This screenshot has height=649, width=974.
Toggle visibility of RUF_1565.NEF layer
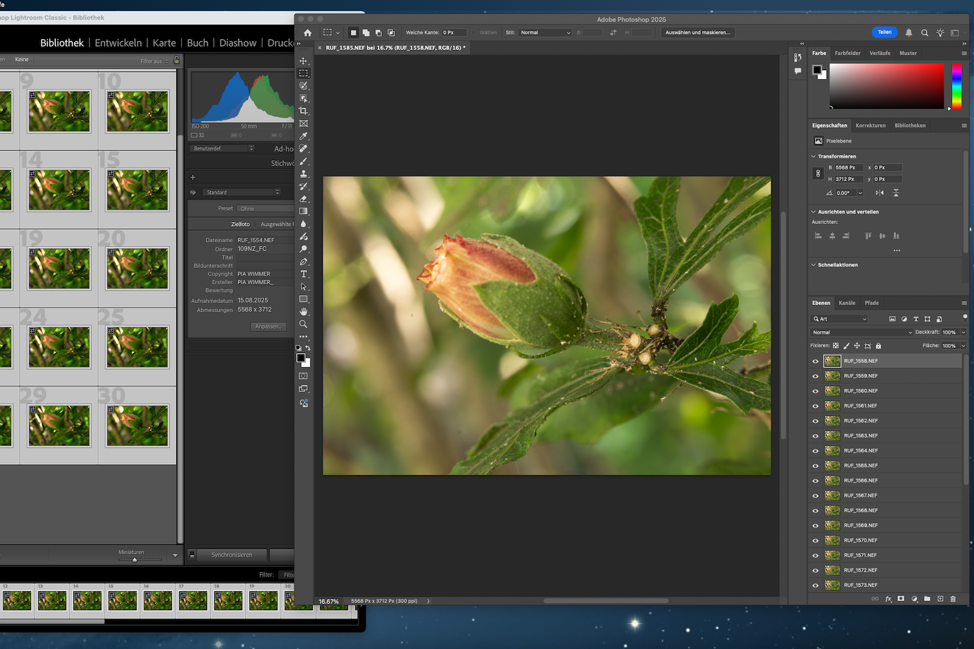click(815, 465)
